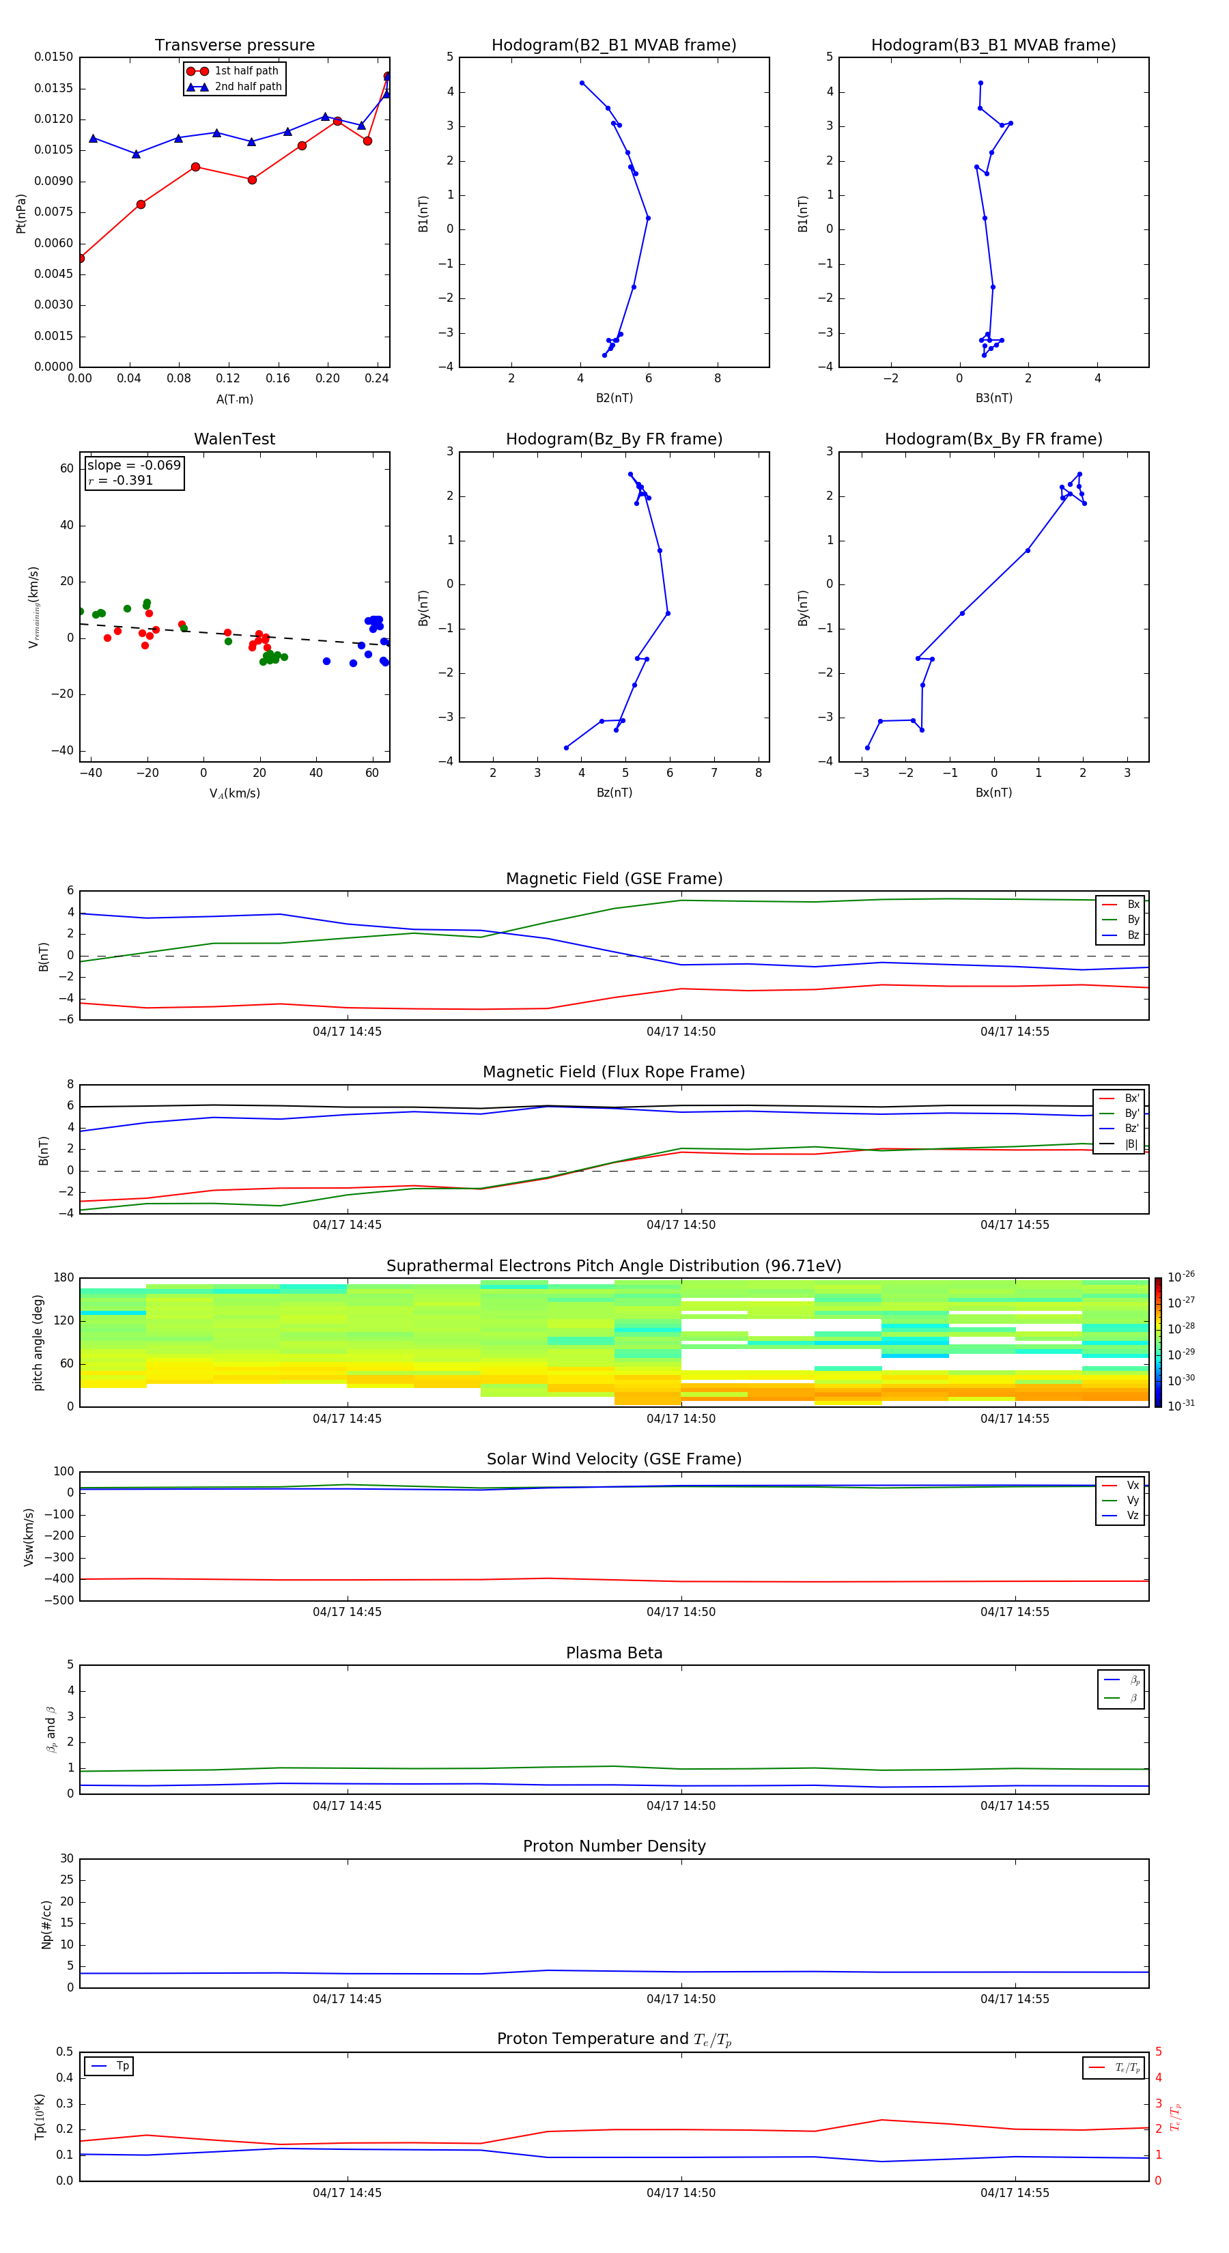Screen dimensions: 1229x2253
Task: Click the 'Hodogram(B3_B1 MVAB frame)' title
Action: [x=993, y=44]
